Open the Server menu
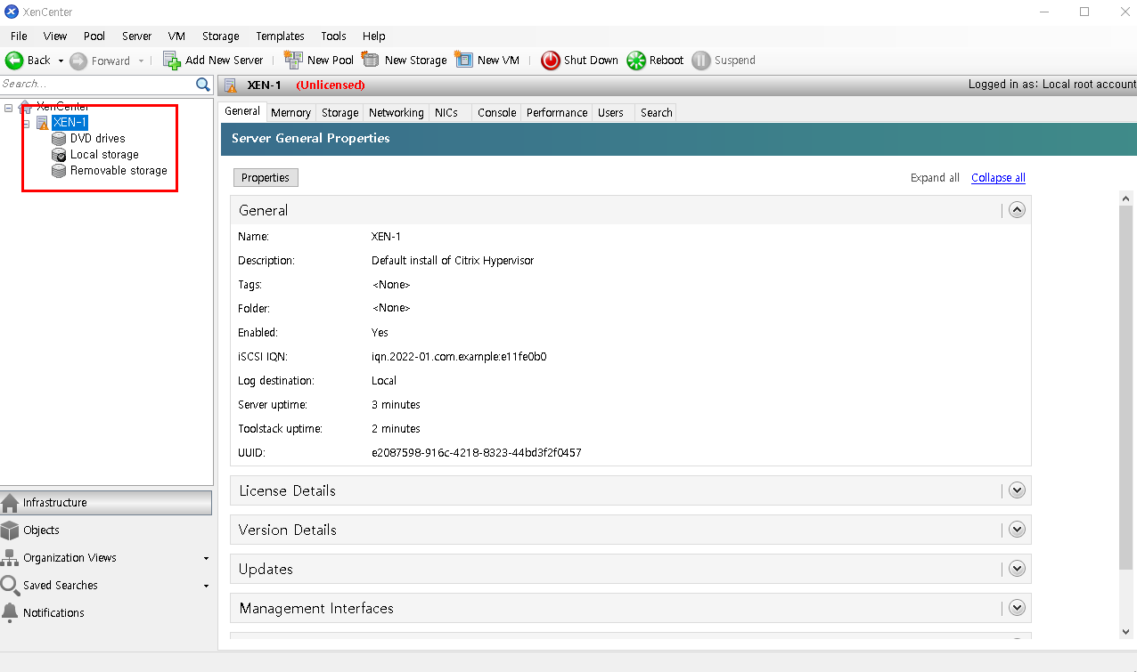Viewport: 1137px width, 672px height. coord(137,36)
